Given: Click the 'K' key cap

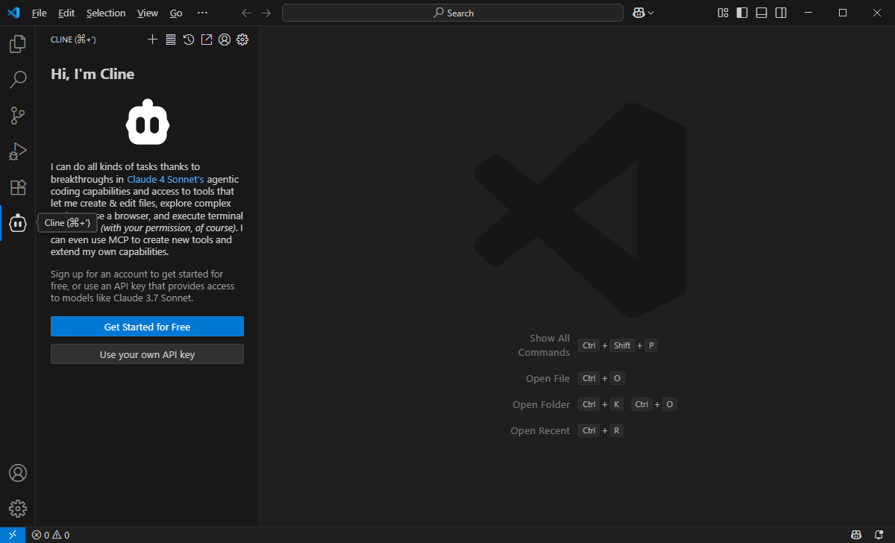Looking at the screenshot, I should (x=617, y=404).
